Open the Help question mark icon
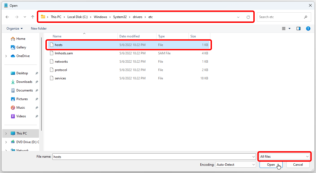Screen dimensions: 316x173 pyautogui.click(x=308, y=29)
